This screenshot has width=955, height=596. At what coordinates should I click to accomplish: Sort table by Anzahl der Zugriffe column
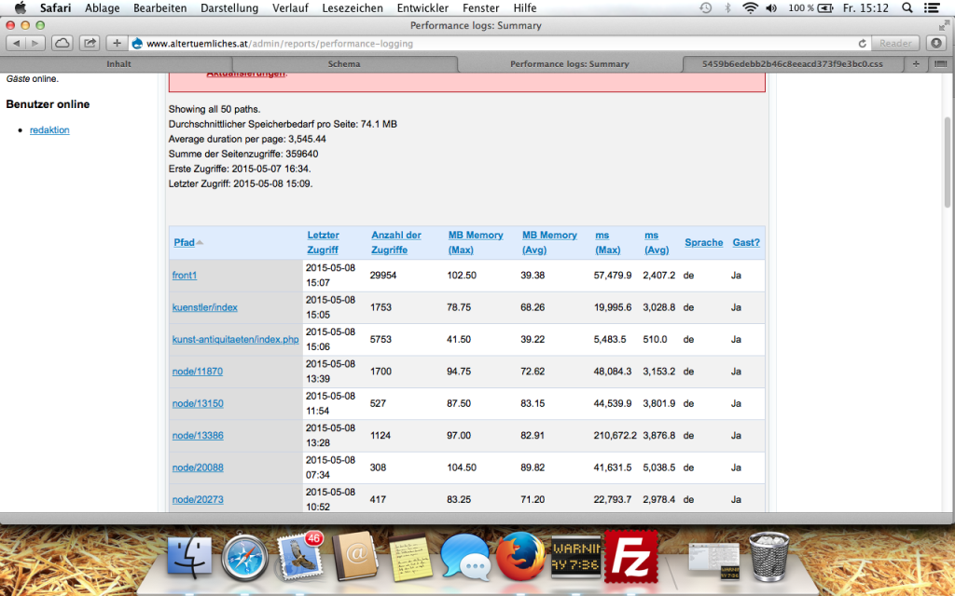click(x=395, y=242)
